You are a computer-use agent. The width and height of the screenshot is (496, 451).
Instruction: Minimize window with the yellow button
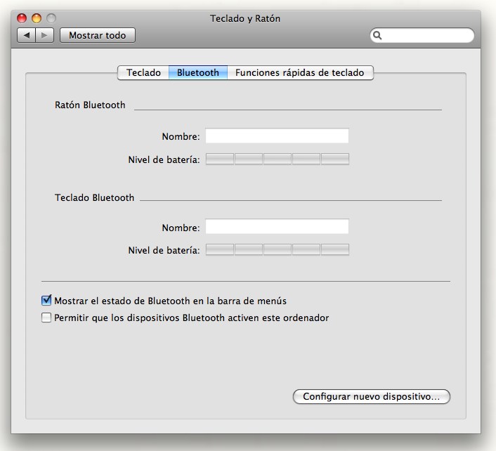37,18
